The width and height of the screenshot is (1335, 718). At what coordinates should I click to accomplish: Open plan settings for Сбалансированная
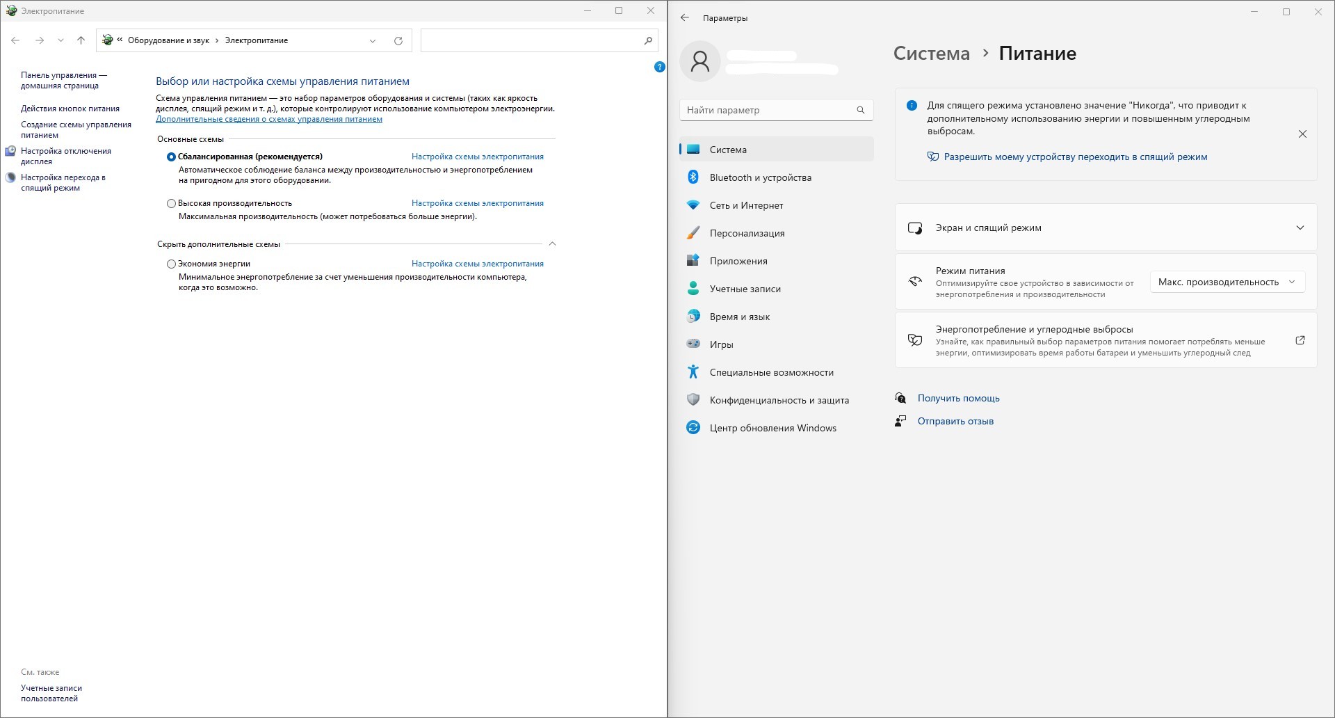[478, 157]
